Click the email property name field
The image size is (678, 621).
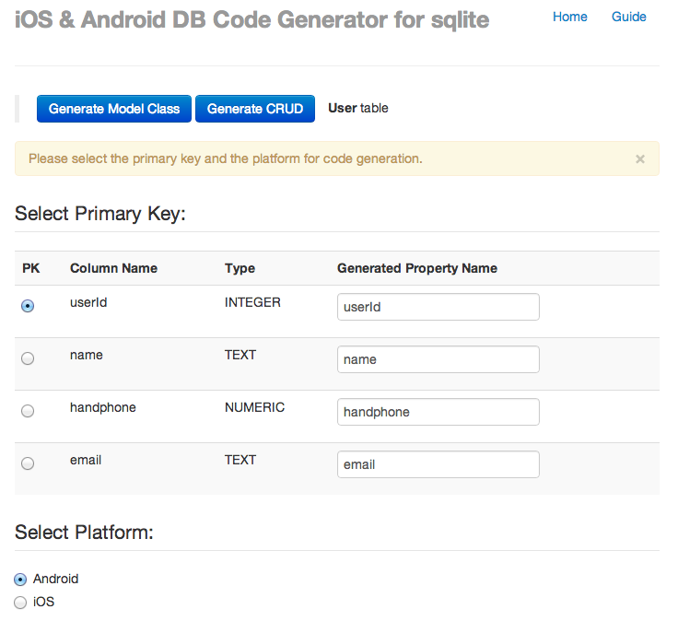click(438, 464)
